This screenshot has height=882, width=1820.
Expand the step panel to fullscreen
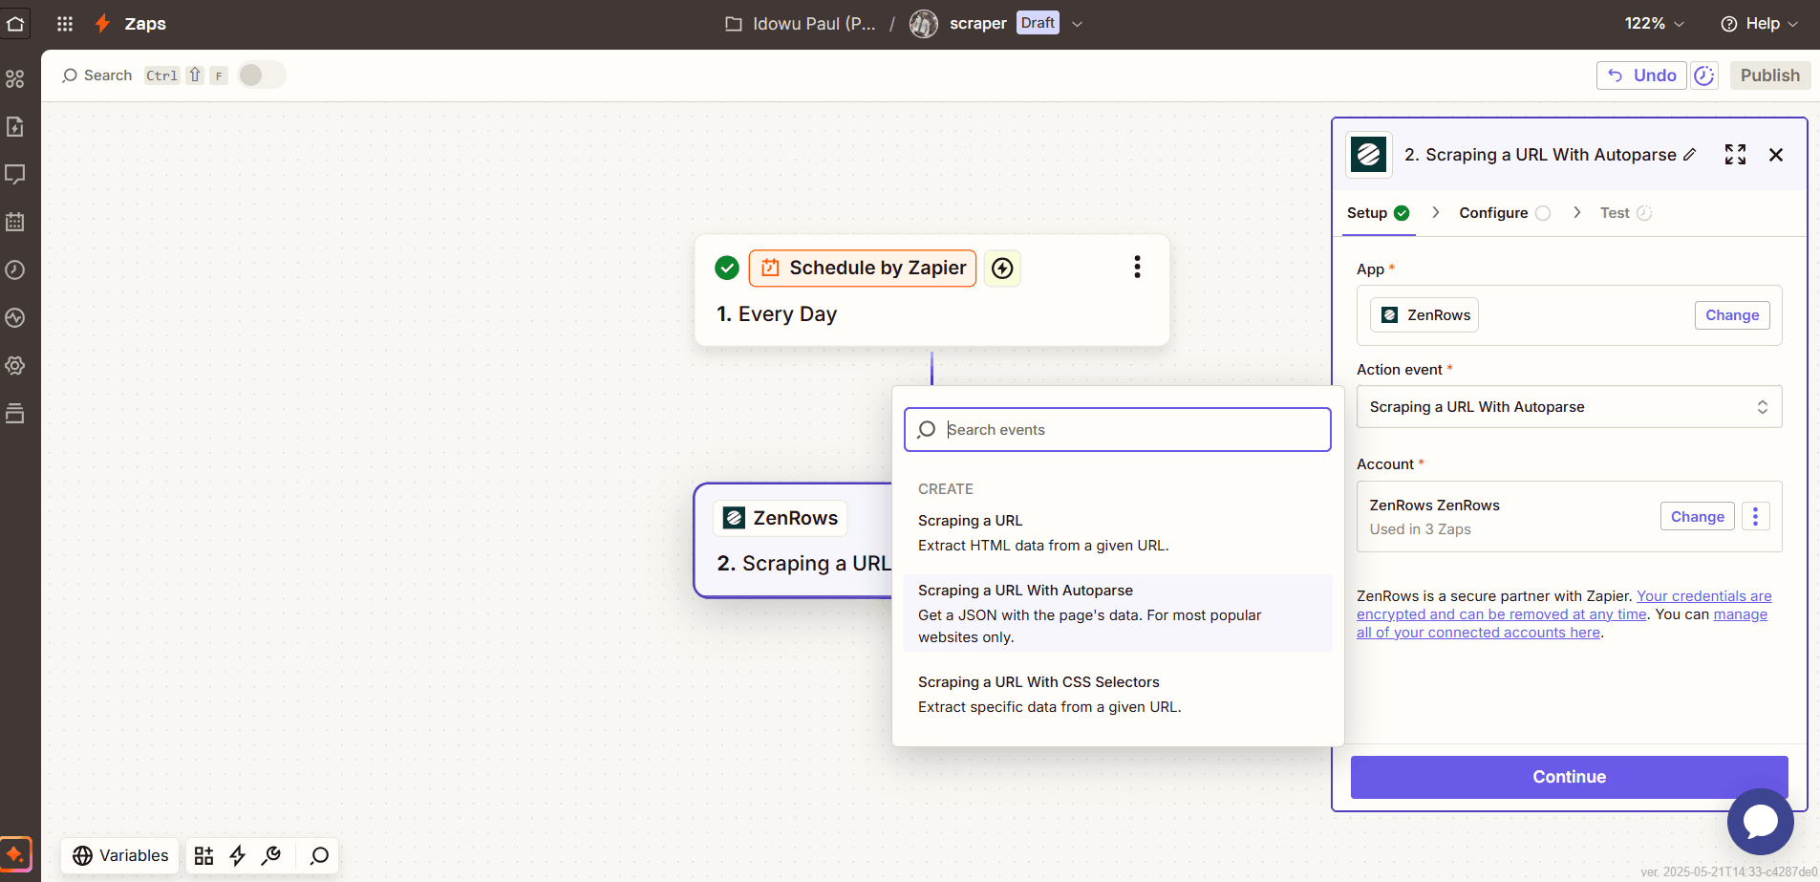pos(1735,155)
